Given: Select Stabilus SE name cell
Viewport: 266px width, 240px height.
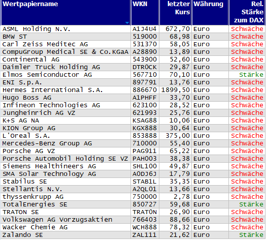Looking at the screenshot, I should pyautogui.click(x=24, y=182).
